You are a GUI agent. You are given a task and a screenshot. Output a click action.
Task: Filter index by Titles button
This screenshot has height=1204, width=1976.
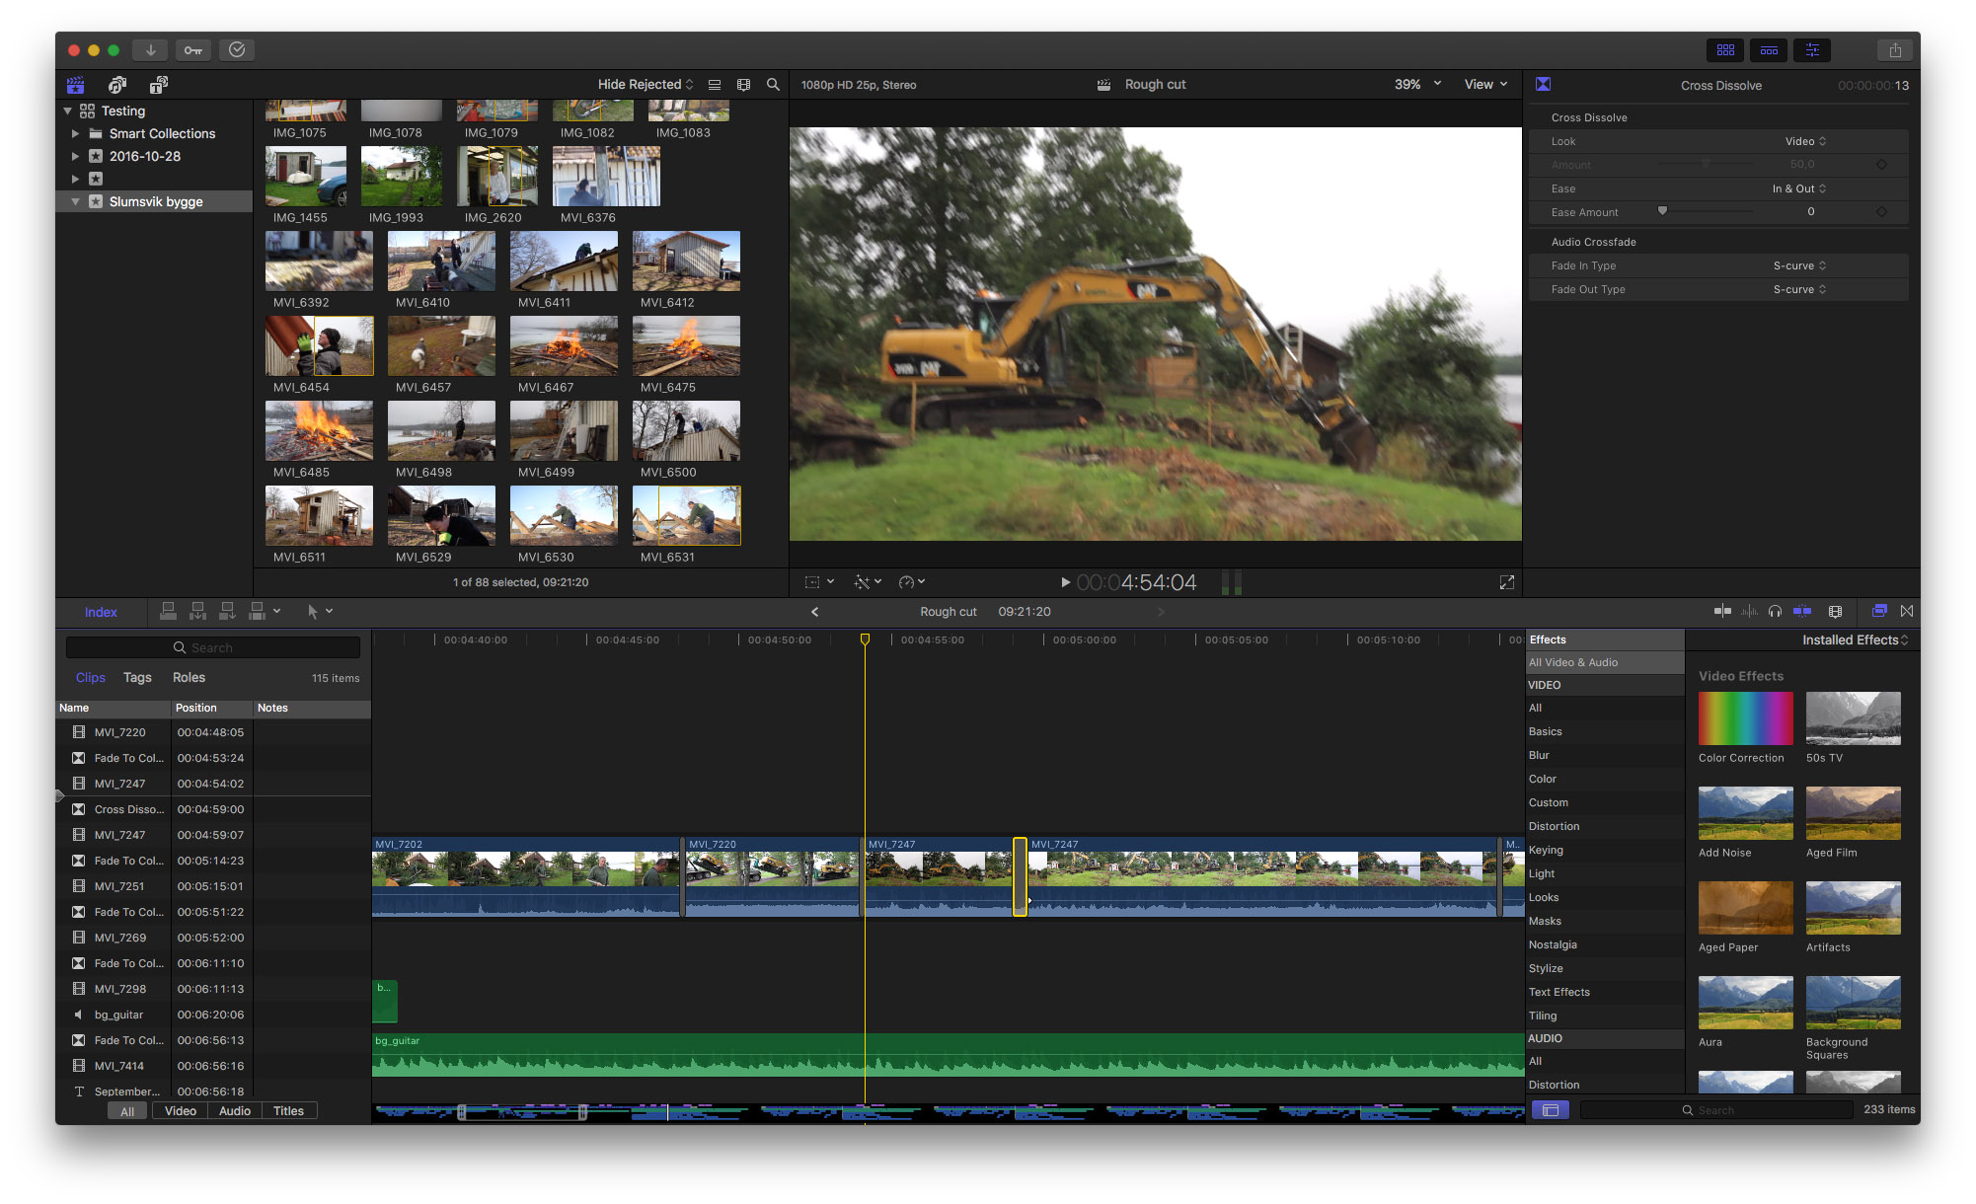tap(288, 1111)
